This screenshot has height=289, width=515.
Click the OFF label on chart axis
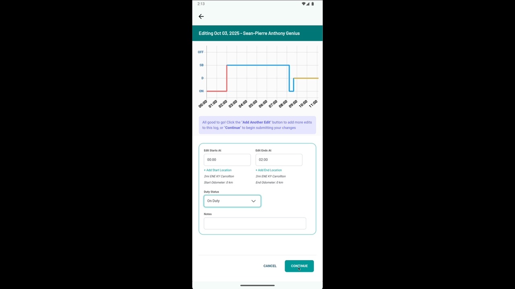[x=200, y=52]
